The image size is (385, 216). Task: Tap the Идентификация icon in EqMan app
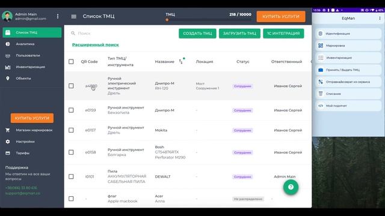pos(321,34)
